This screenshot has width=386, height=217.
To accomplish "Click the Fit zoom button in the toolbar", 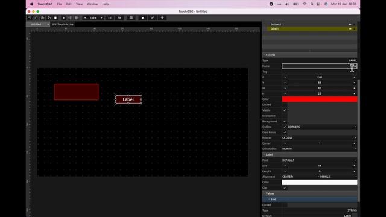I will [x=119, y=18].
